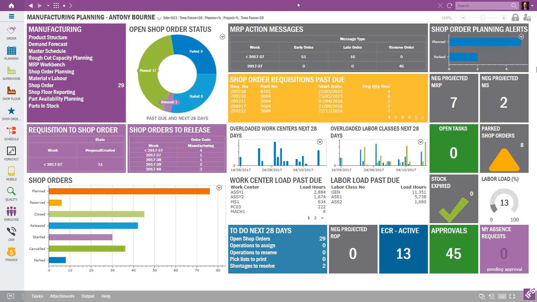Open the Shop Floor sidebar icon
This screenshot has width=537, height=302.
11,93
